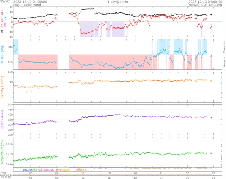Click the 'Density (1/cm³)' axis label
This screenshot has height=179, width=226.
coord(2,87)
